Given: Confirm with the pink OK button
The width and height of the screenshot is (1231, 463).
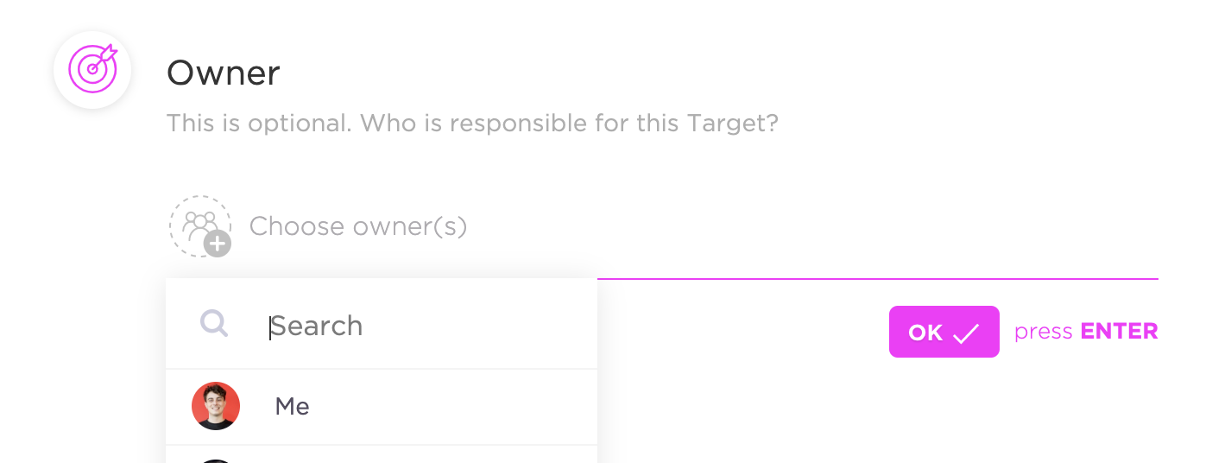Looking at the screenshot, I should [x=944, y=332].
